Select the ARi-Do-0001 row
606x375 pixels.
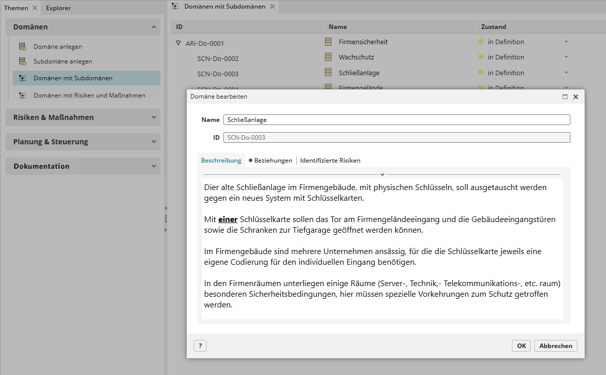tap(205, 43)
